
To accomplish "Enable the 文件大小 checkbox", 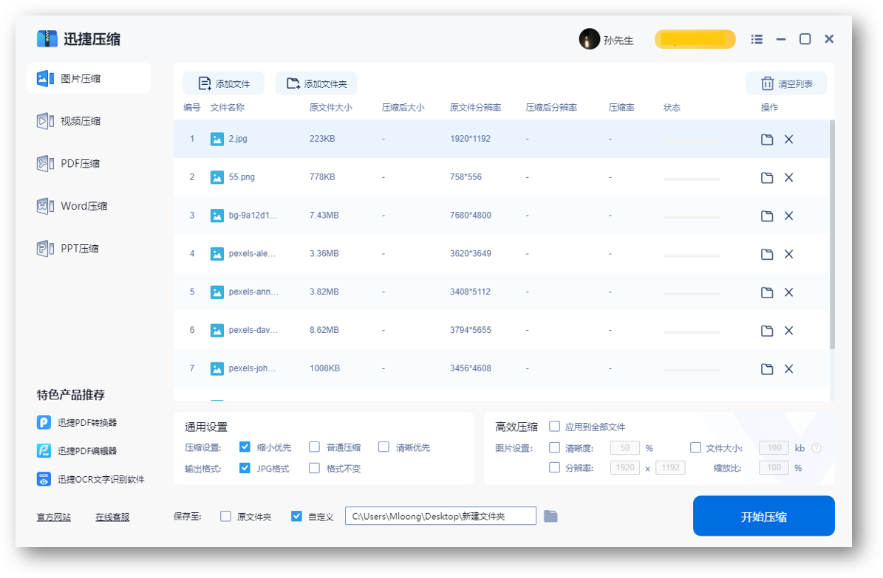I will point(695,447).
